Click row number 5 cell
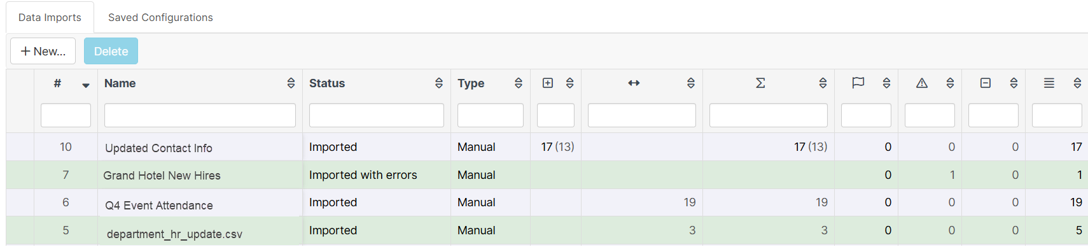 [66, 230]
